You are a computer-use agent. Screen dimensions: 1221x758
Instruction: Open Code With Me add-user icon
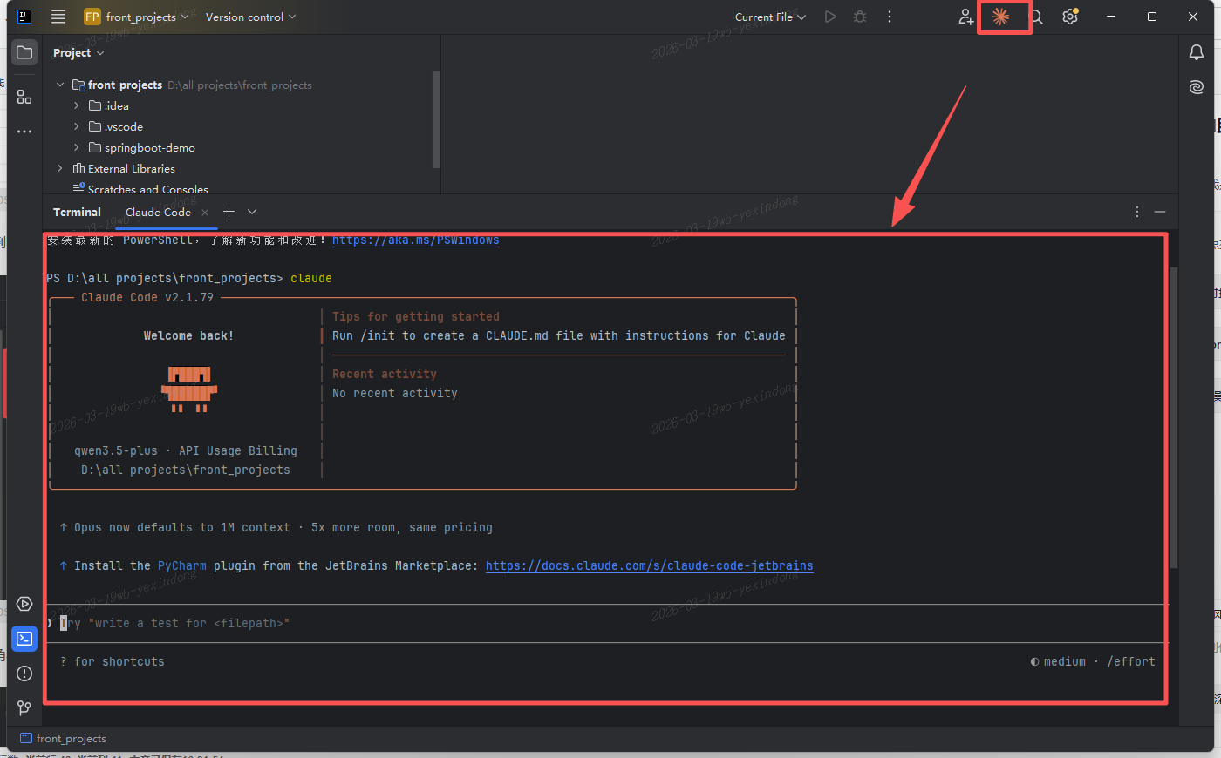[x=965, y=17]
